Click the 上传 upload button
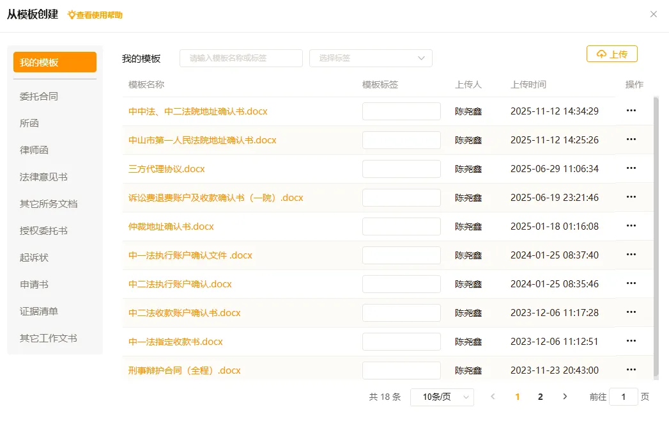This screenshot has width=669, height=421. [x=611, y=54]
